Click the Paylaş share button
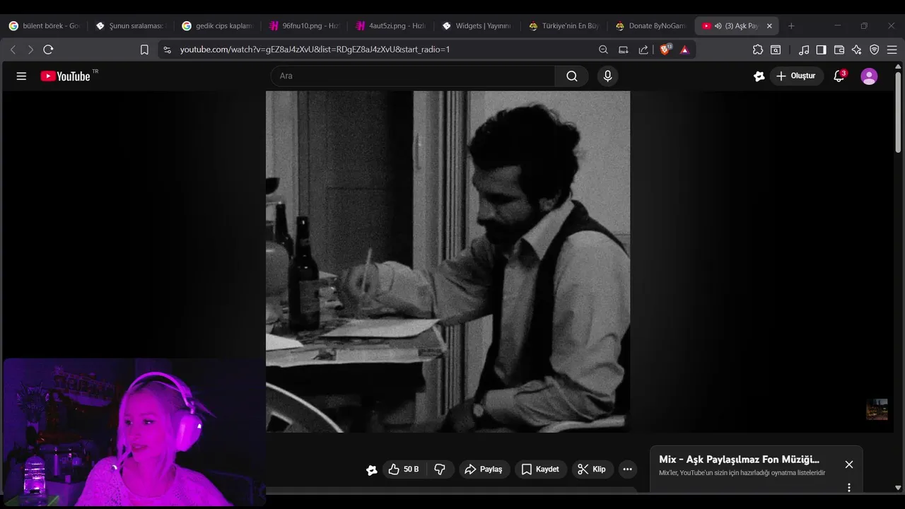This screenshot has width=905, height=509. (x=484, y=469)
